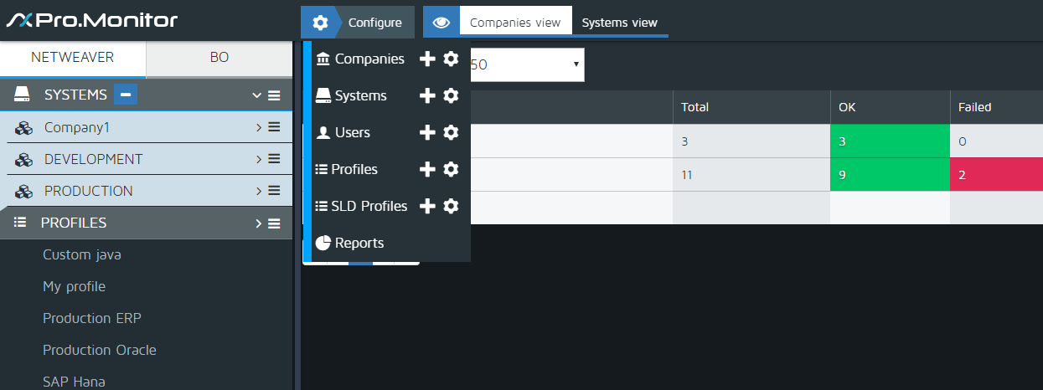Click the Configure button
The image size is (1043, 390).
click(x=359, y=23)
